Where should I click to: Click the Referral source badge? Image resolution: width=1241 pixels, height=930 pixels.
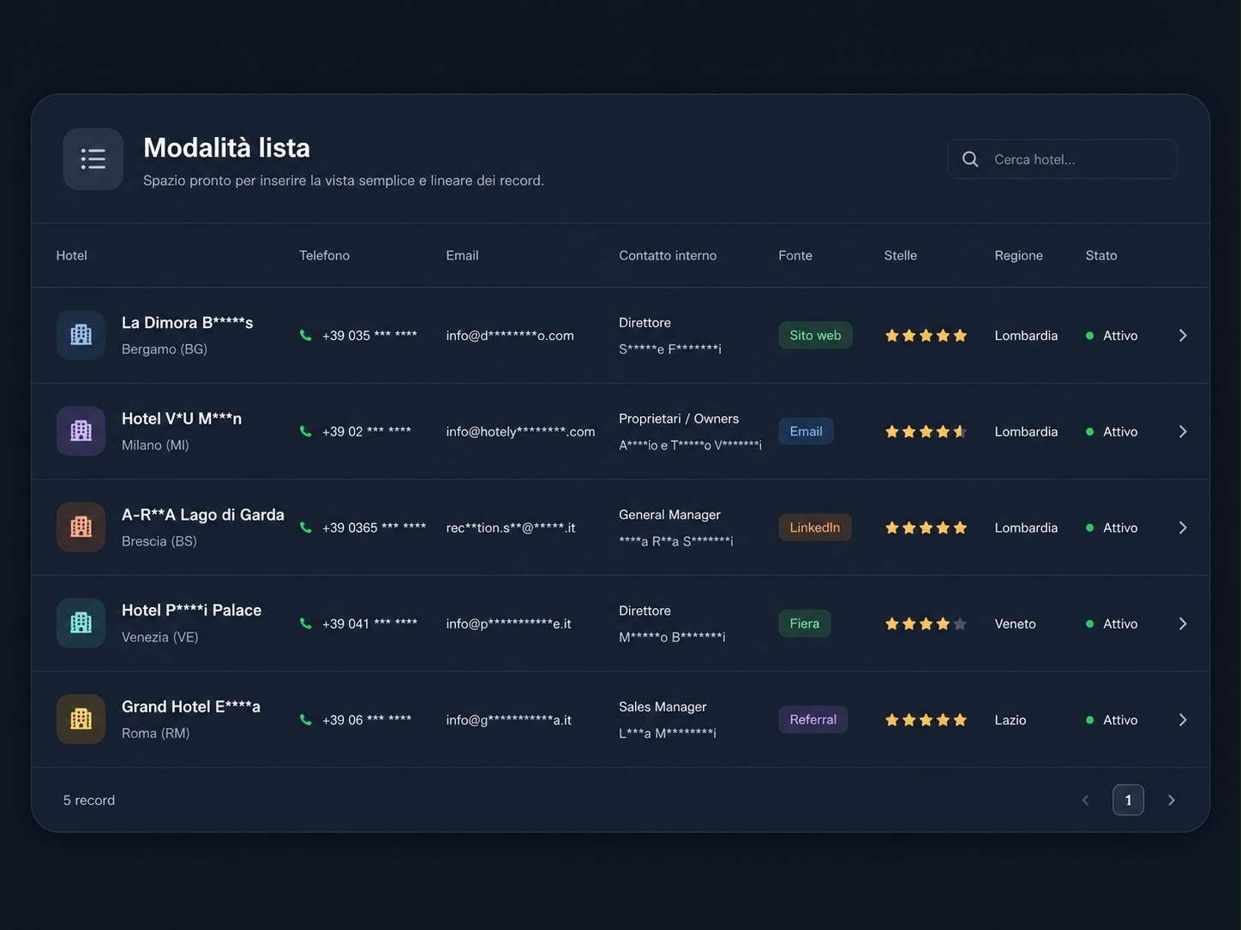[812, 719]
